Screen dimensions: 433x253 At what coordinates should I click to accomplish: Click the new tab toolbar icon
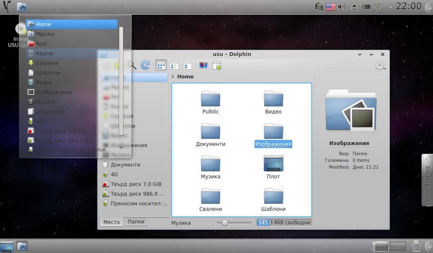pos(216,65)
